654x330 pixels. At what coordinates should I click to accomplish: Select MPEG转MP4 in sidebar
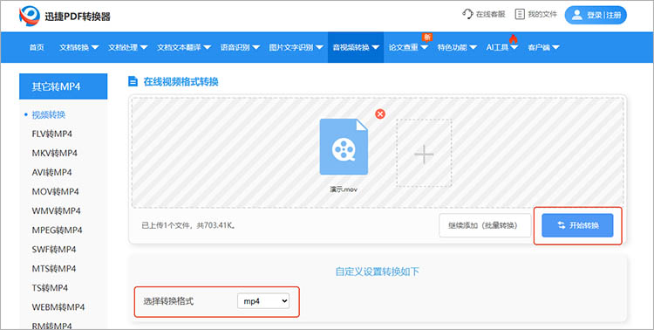click(58, 230)
